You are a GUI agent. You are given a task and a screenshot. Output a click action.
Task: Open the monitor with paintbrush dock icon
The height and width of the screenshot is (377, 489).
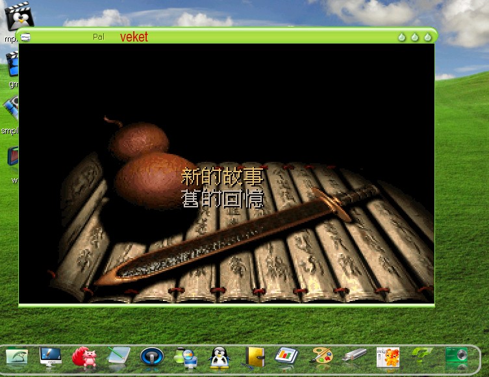click(51, 357)
